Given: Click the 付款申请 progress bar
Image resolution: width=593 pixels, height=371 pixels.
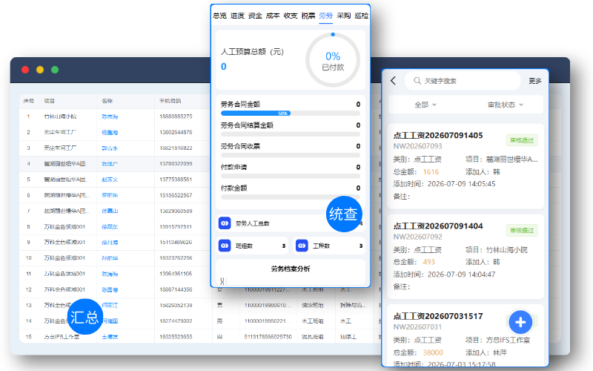Looking at the screenshot, I should click(x=290, y=176).
